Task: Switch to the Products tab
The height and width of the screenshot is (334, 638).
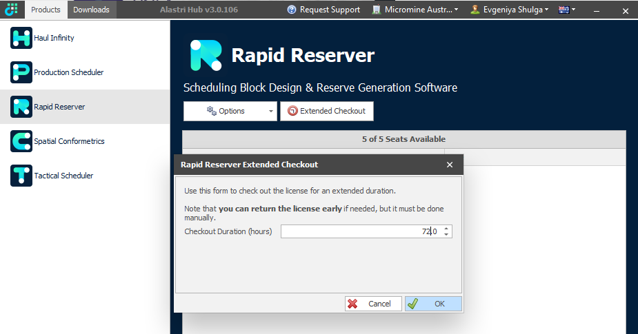Action: 46,10
